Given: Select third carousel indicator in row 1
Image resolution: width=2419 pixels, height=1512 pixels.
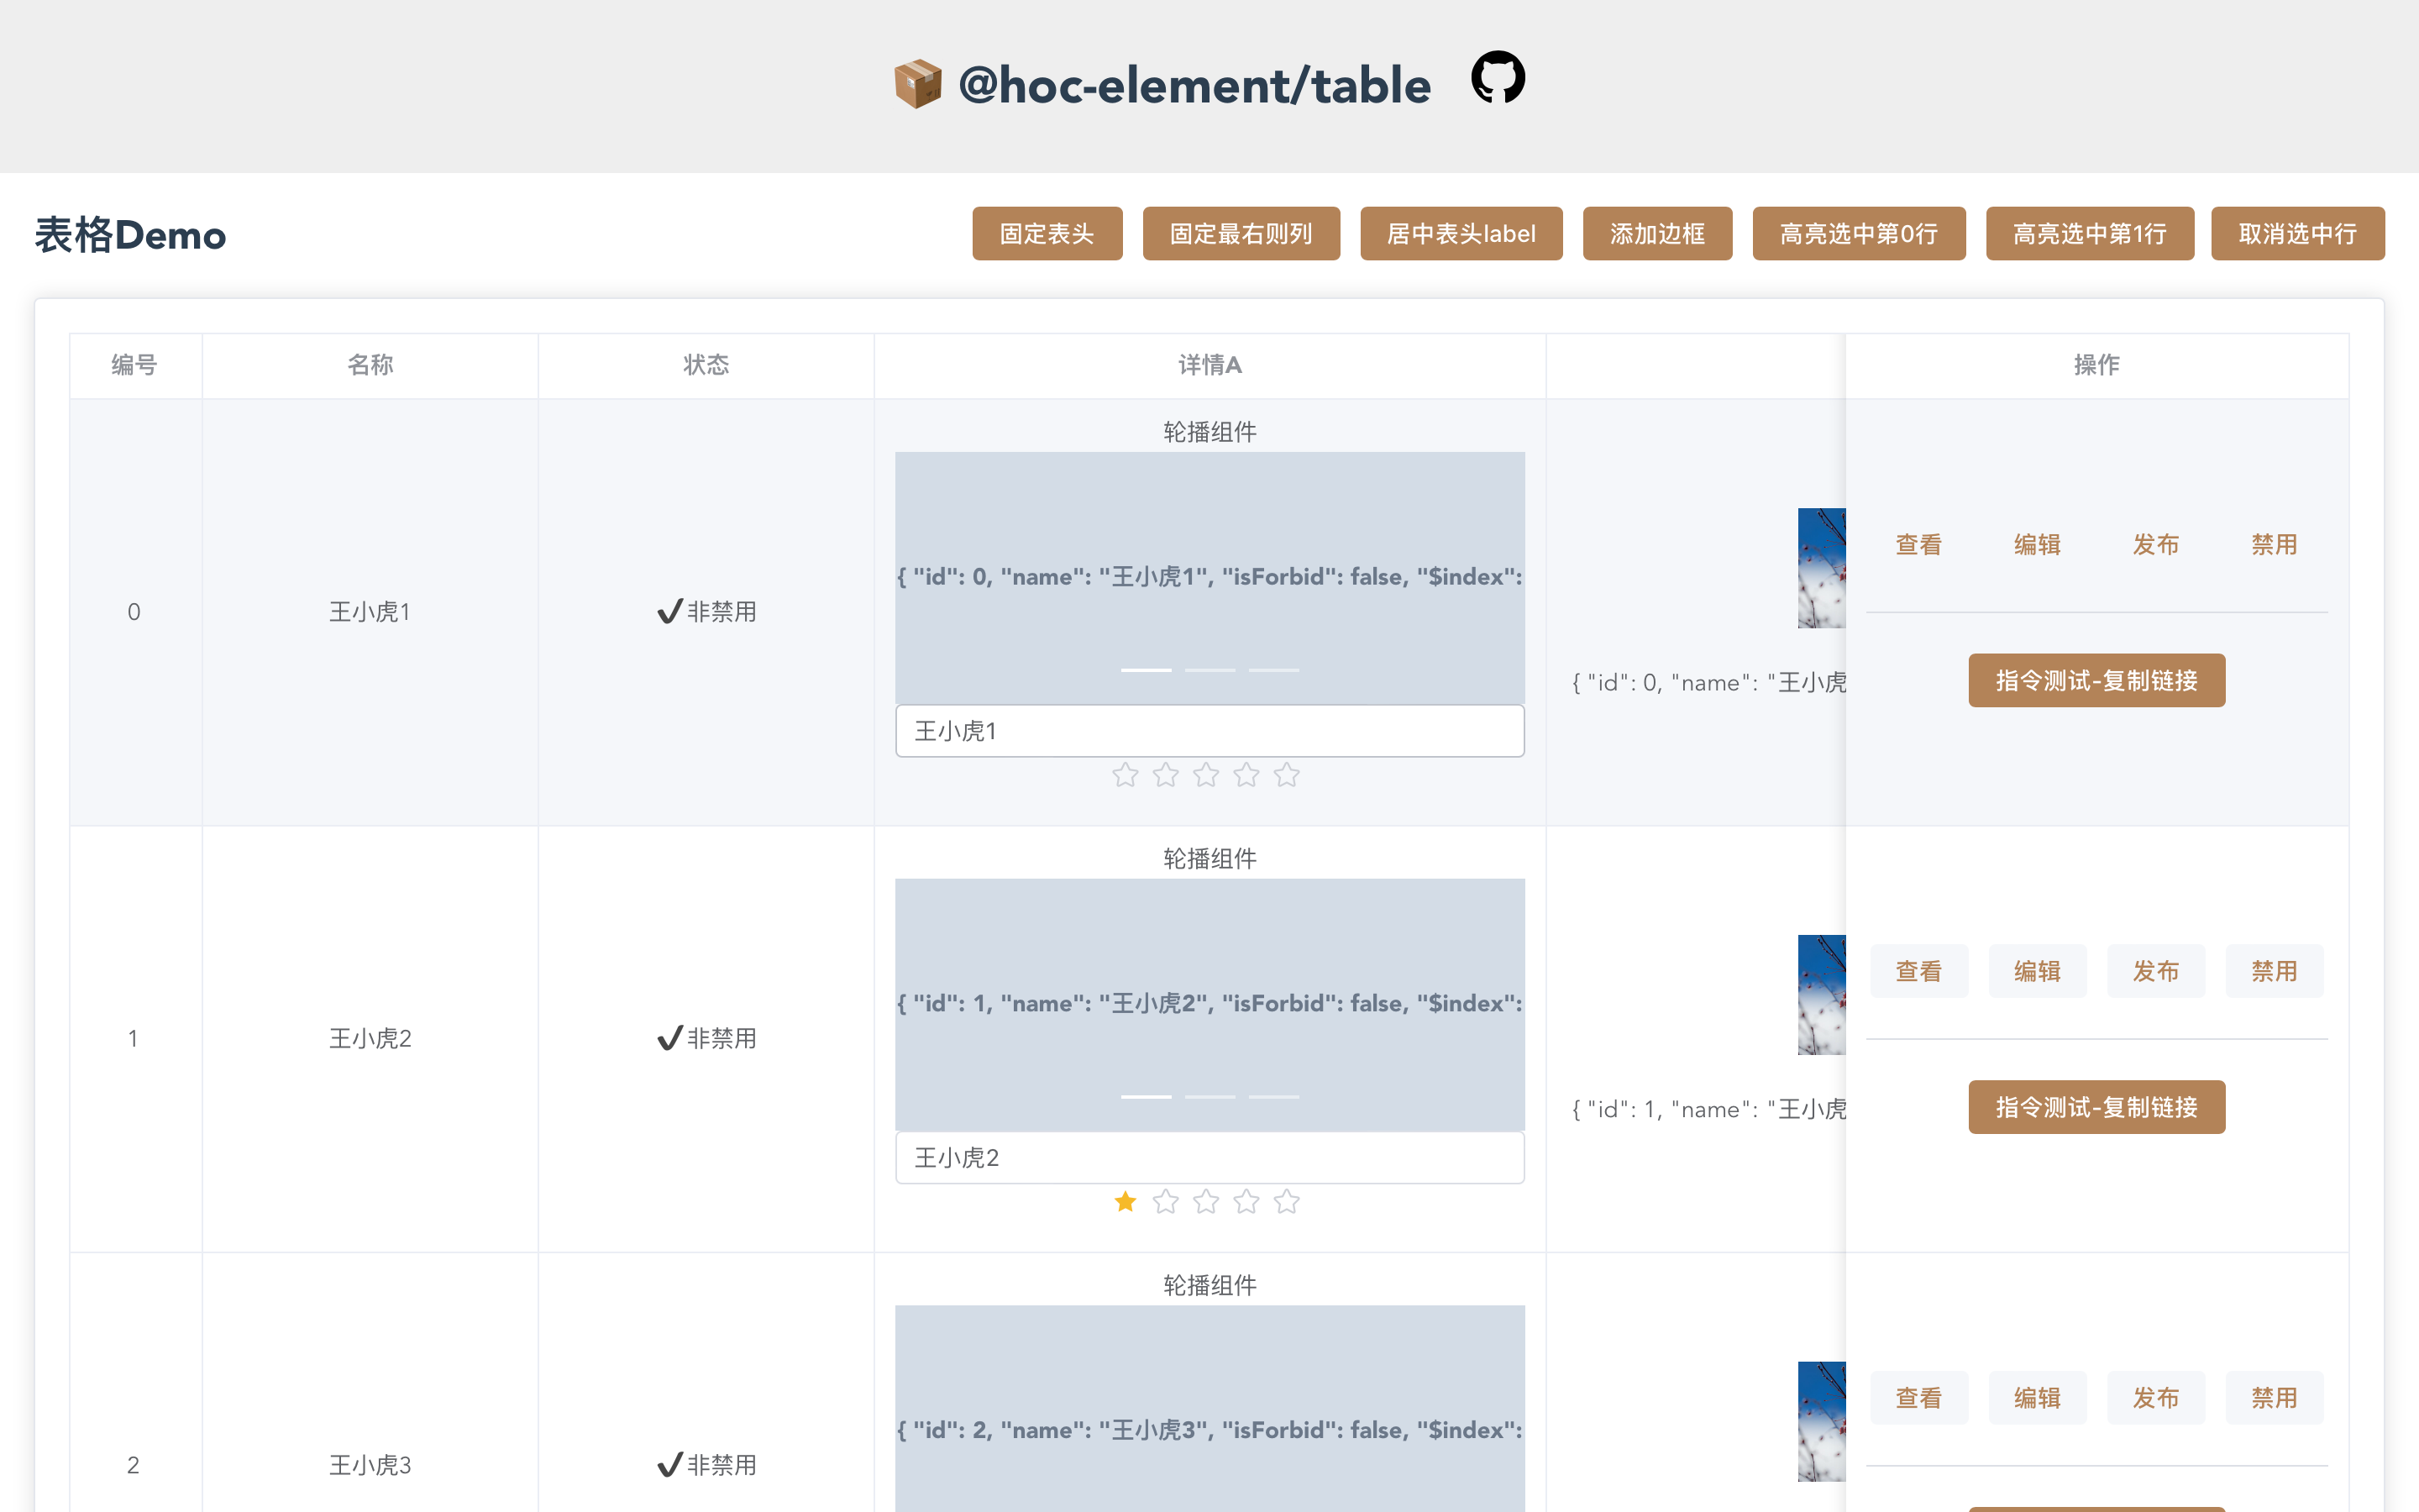Looking at the screenshot, I should (x=1273, y=1096).
